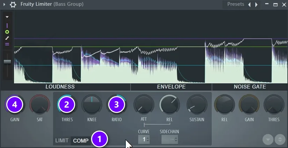Viewport: 288px width, 148px height.
Task: Click the display speed vertical slider
Action: click(x=7, y=62)
